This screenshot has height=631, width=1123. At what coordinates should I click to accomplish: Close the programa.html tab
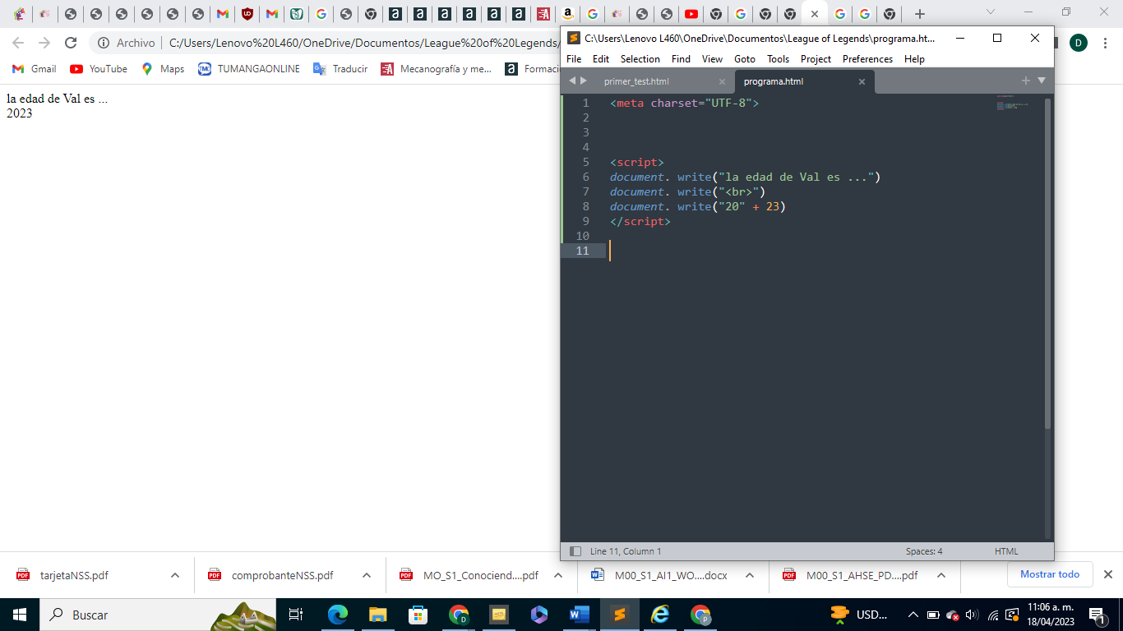coord(862,82)
